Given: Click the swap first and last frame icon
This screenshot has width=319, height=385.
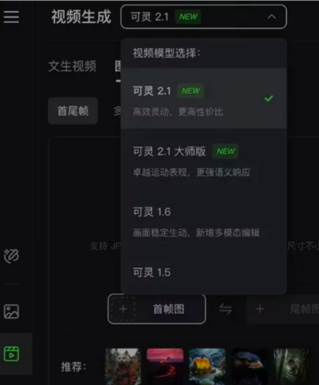Looking at the screenshot, I should pos(226,309).
